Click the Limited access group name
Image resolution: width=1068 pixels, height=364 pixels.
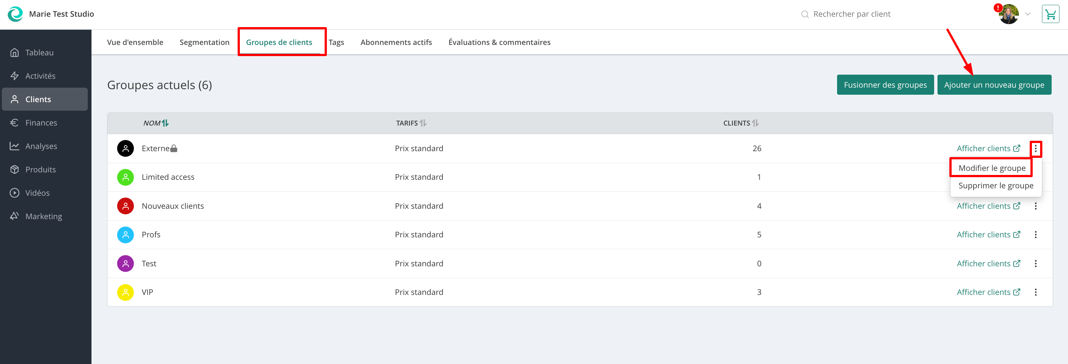168,177
